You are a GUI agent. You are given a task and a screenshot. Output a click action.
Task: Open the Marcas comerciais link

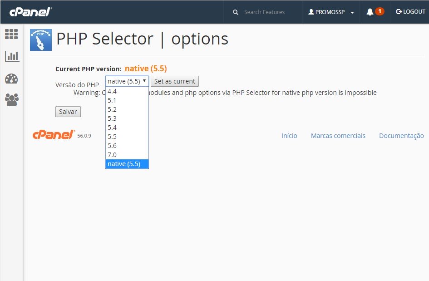(x=338, y=136)
